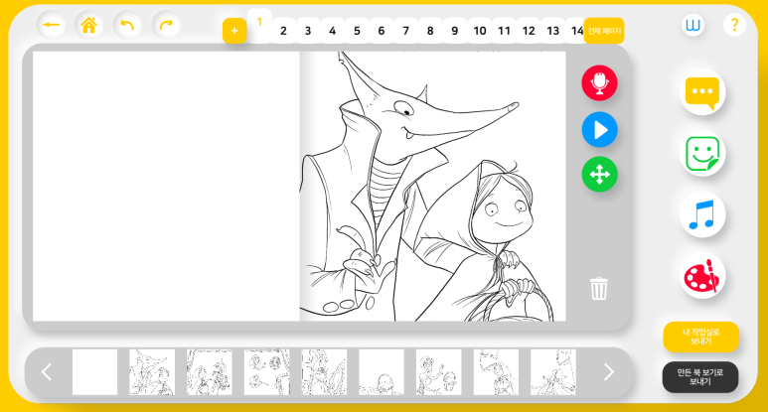Screen dimensions: 768x412
Task: Open the home screen with house icon
Action: tap(89, 25)
